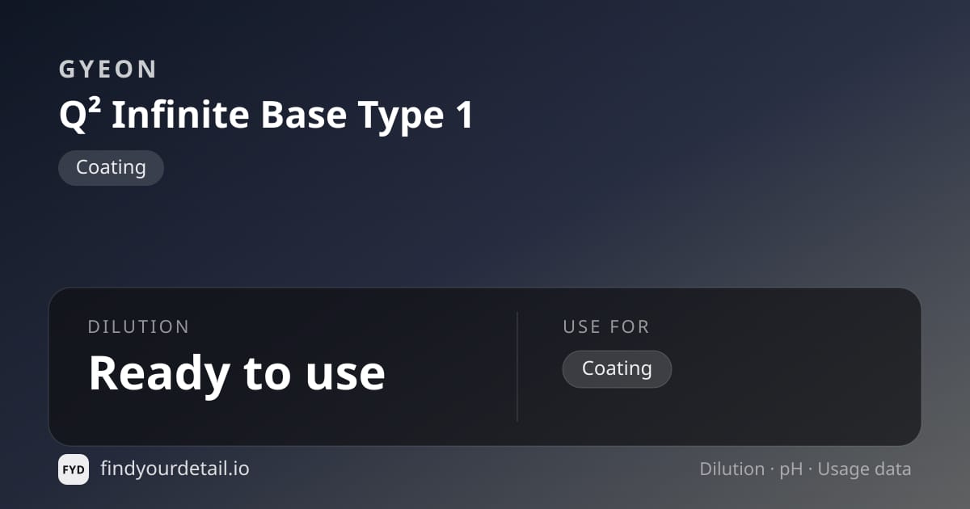
Task: Click Dilution in the footer tagline
Action: coord(732,469)
